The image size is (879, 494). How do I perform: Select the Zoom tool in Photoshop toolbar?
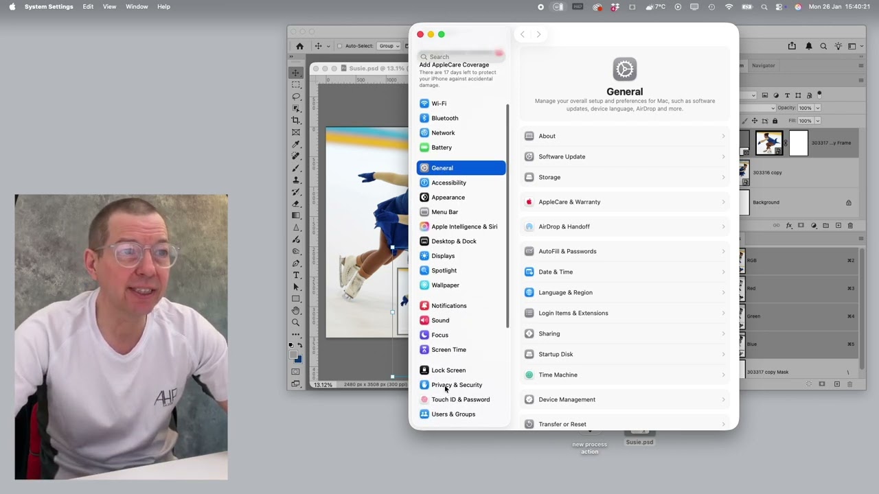[296, 322]
